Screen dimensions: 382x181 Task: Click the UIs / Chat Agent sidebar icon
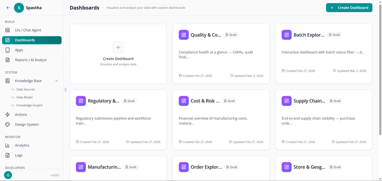[x=8, y=30]
